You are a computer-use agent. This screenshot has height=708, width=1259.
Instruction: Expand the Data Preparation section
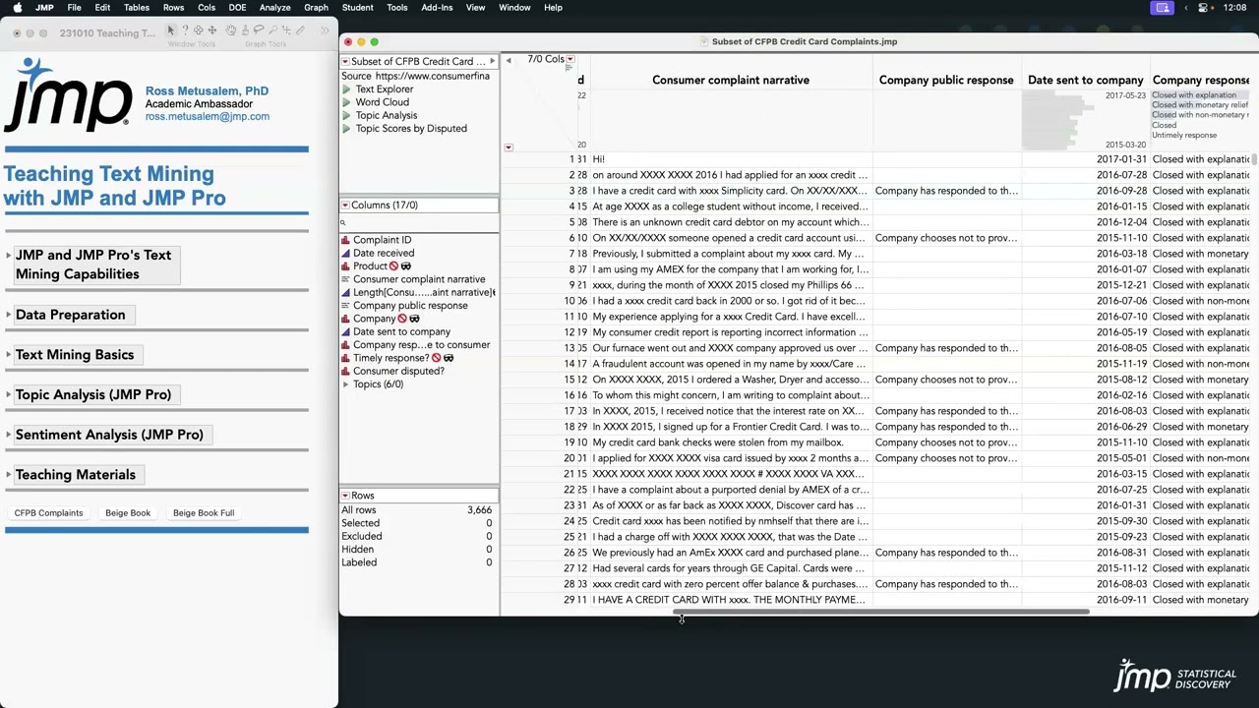pos(9,316)
